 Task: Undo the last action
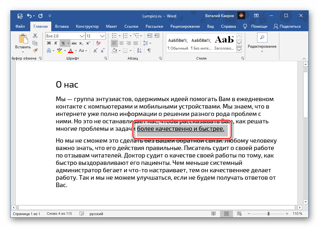point(29,16)
